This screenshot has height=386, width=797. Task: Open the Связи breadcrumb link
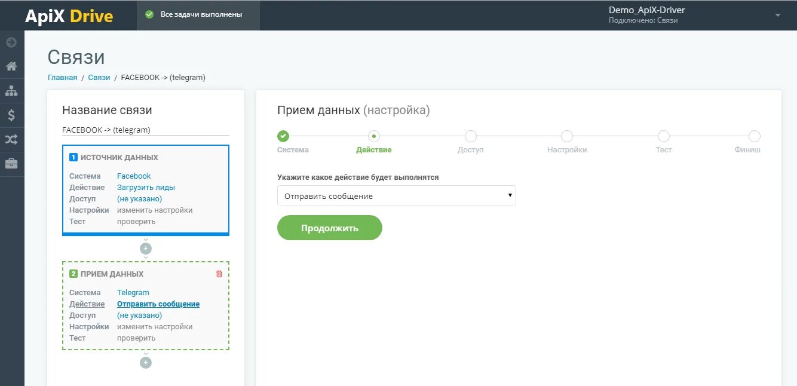pyautogui.click(x=99, y=78)
